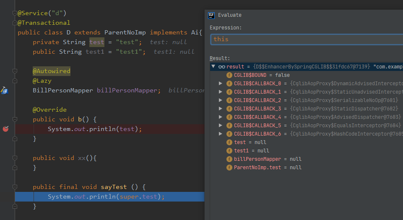Click the IntelliJ icon in Evaluate title bar
The height and width of the screenshot is (220, 403).
212,15
